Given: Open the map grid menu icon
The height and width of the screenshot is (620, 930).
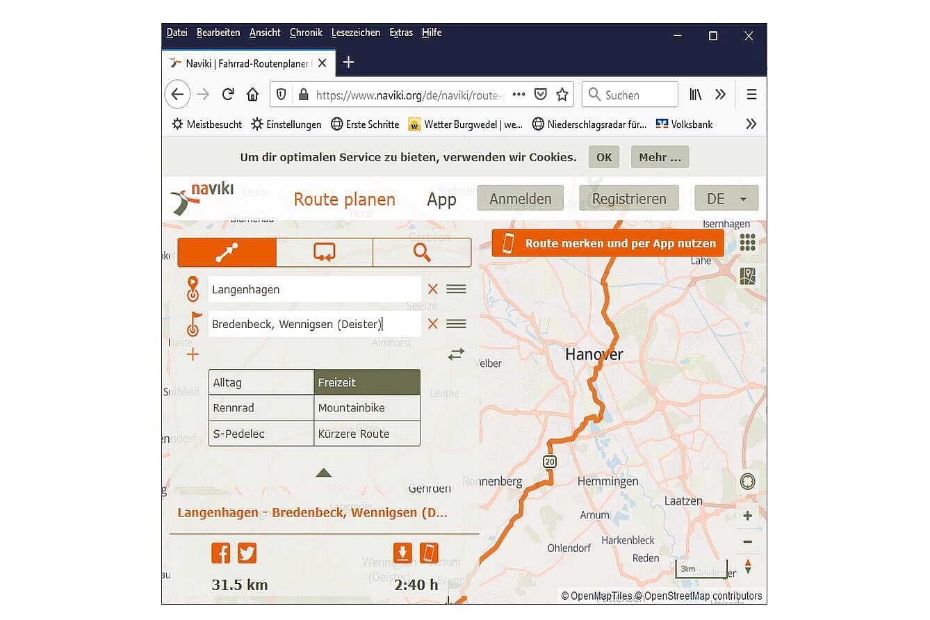Looking at the screenshot, I should coord(747,242).
